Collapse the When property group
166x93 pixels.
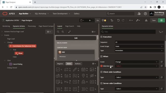[101, 56]
